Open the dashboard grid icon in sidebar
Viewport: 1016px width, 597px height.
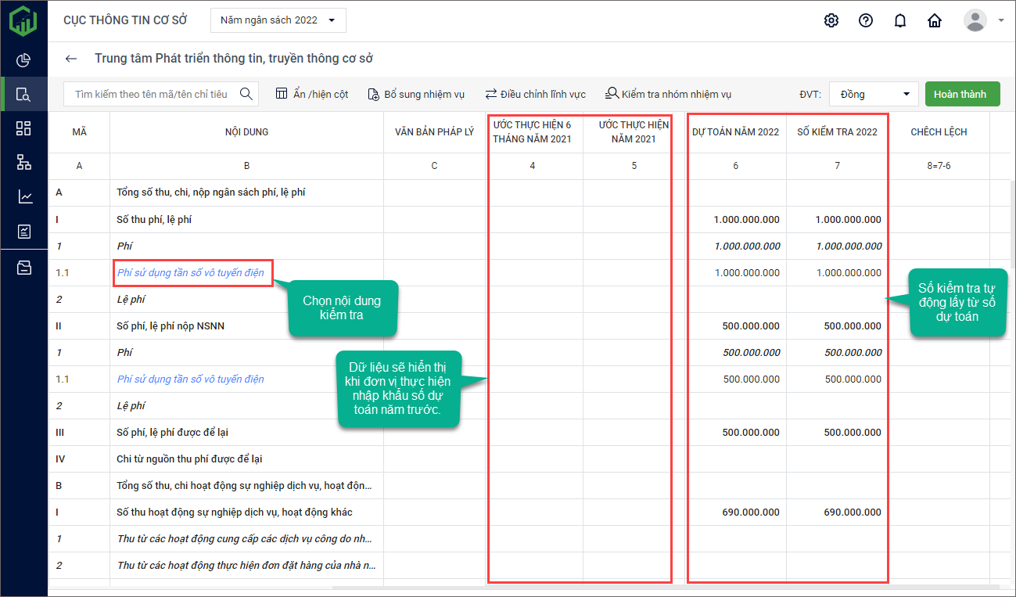point(23,128)
